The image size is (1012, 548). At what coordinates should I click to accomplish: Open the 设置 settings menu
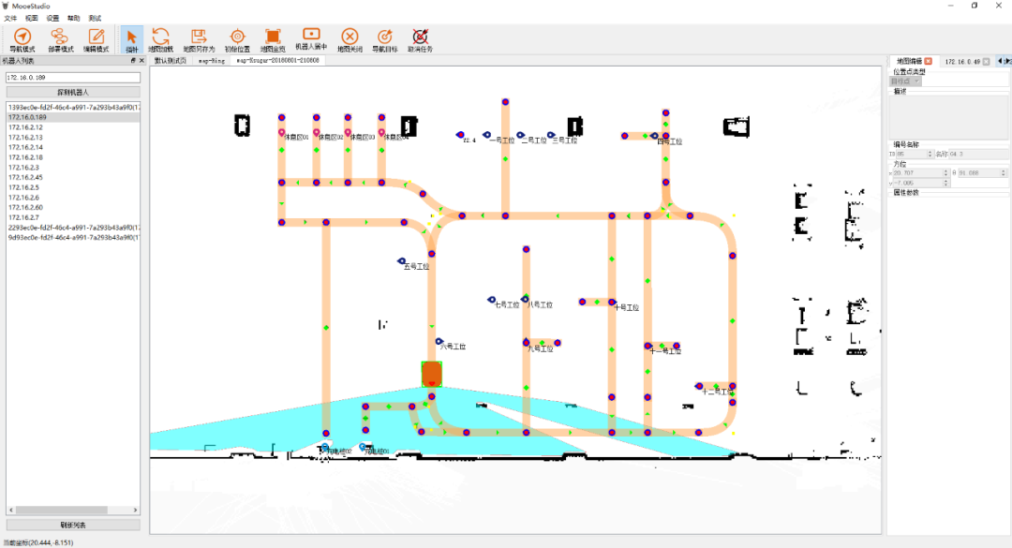point(52,18)
